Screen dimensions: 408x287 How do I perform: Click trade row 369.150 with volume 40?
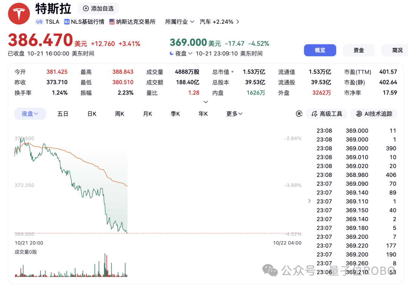[356, 210]
